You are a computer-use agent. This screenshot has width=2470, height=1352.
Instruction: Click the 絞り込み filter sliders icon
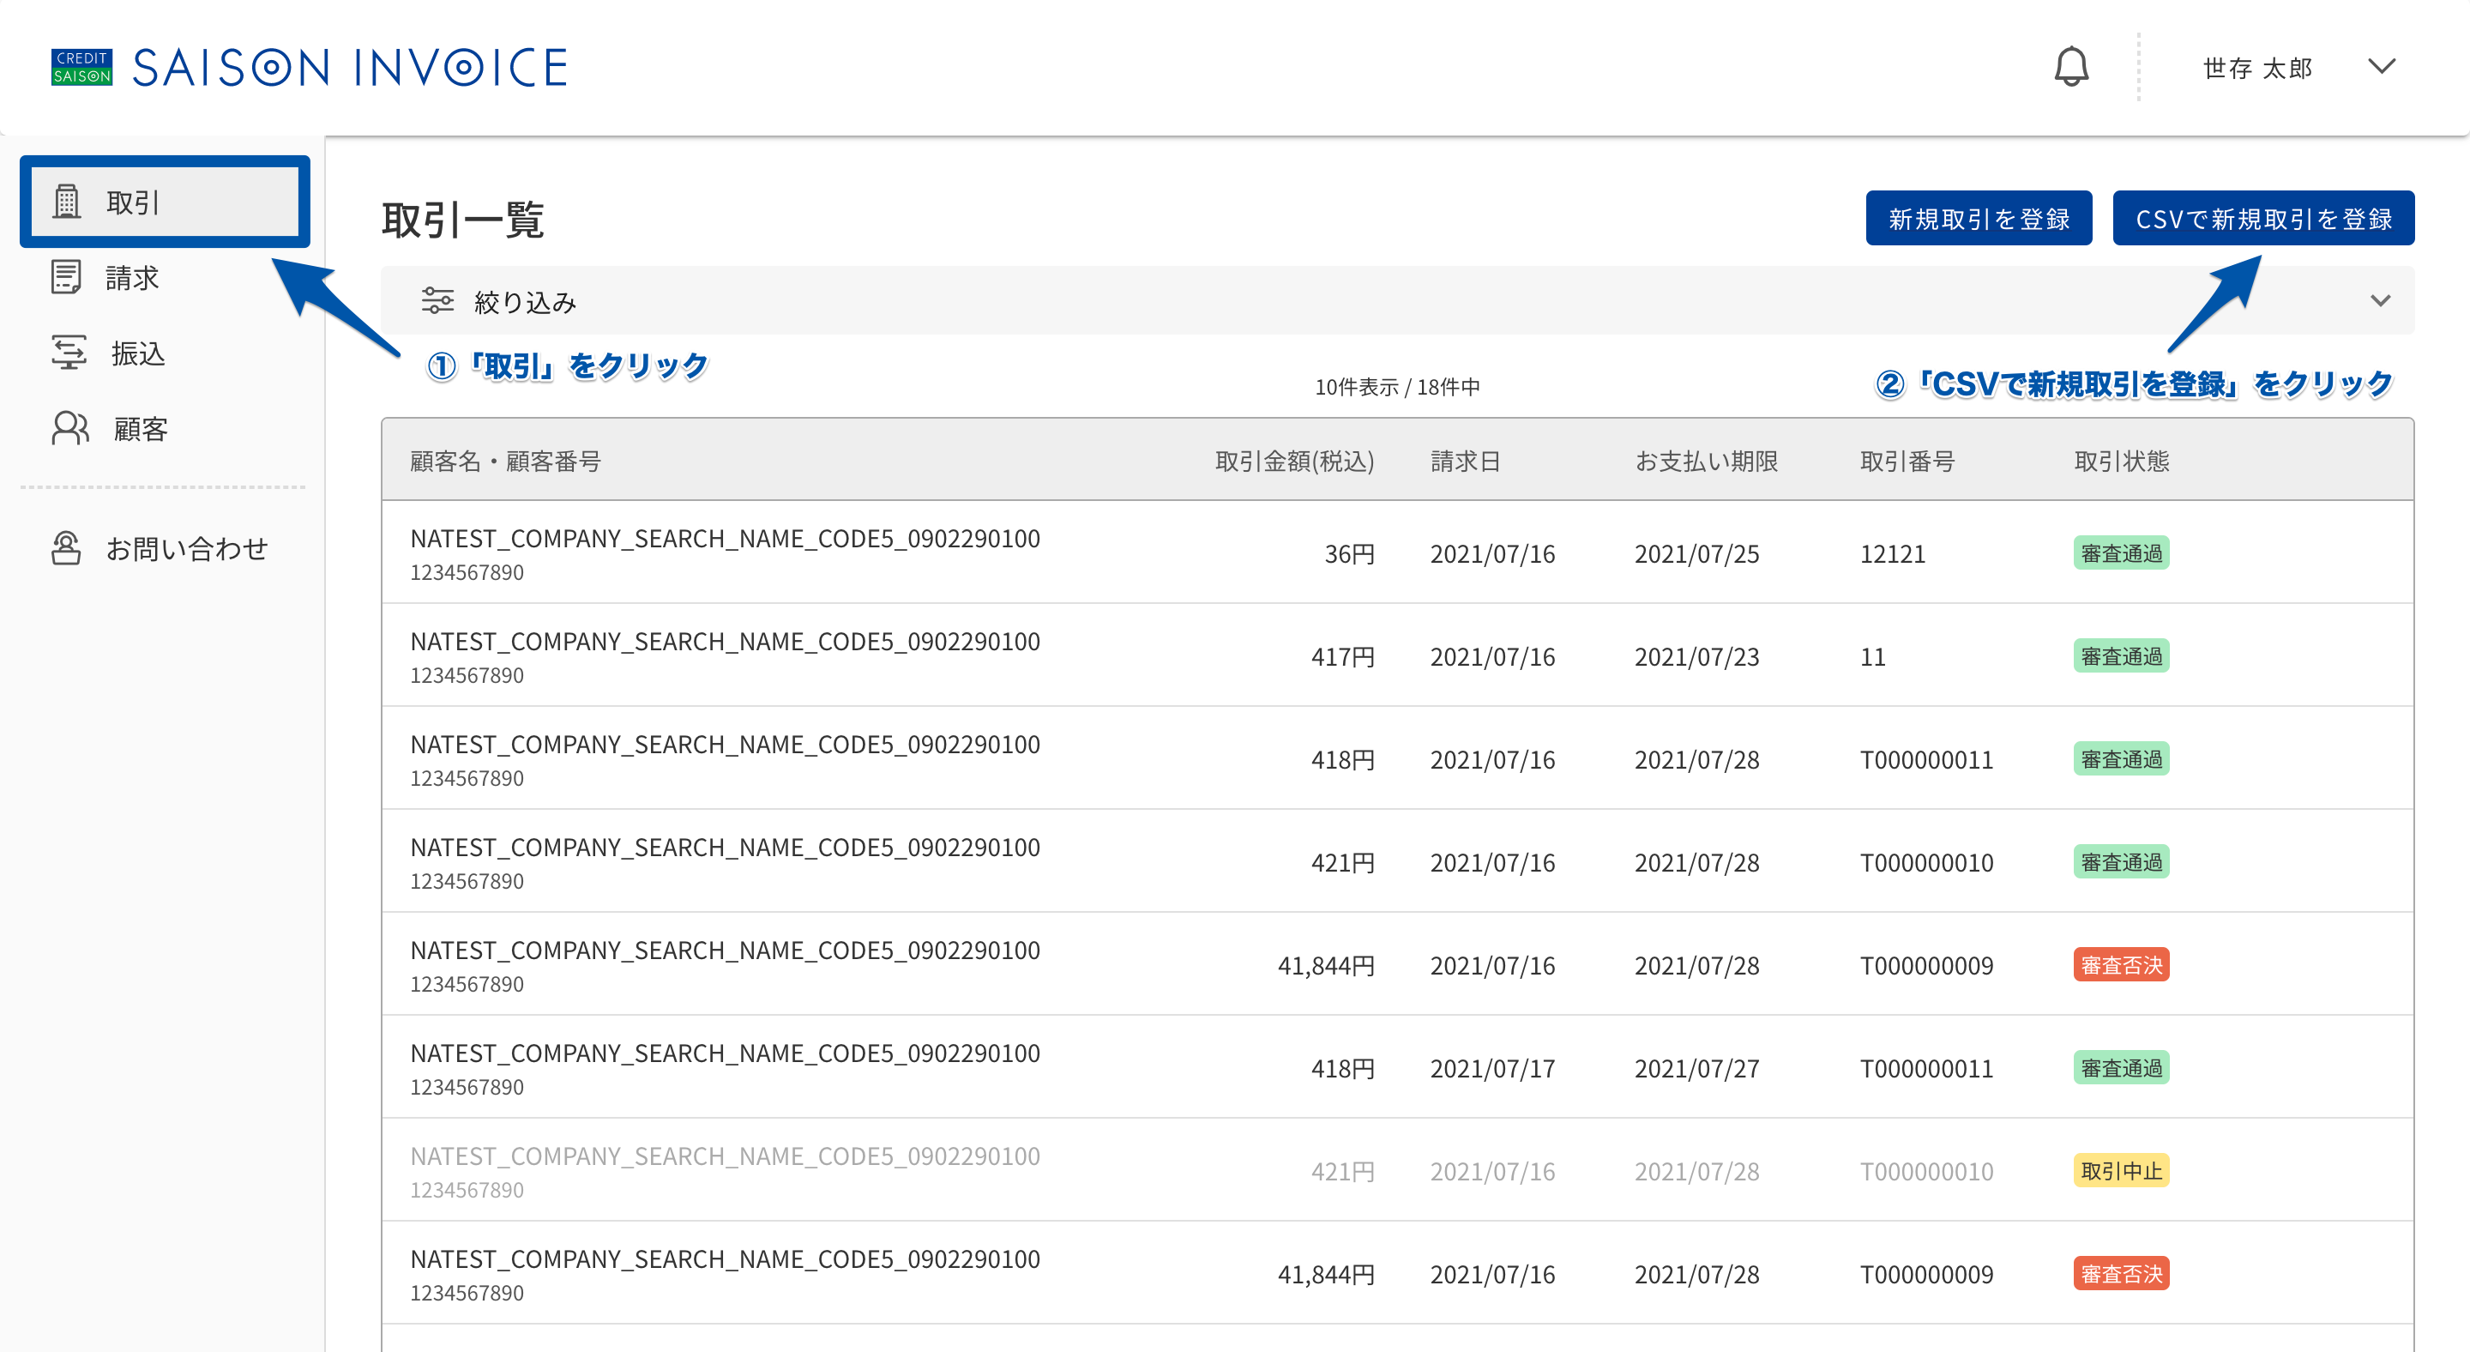438,301
